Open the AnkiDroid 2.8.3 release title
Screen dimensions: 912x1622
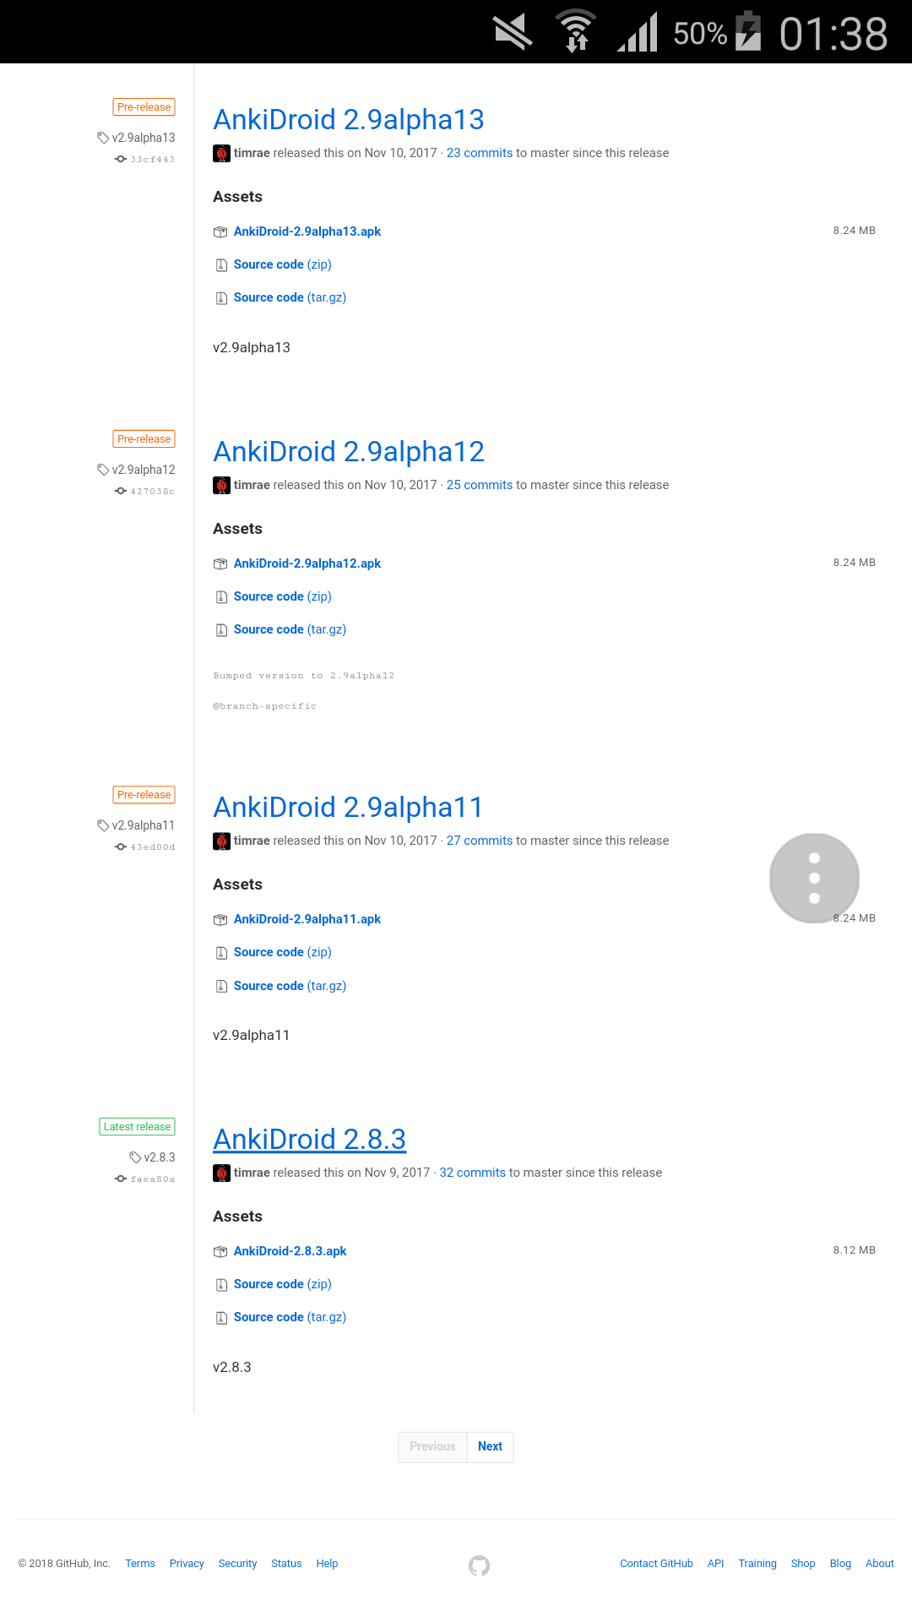click(309, 1139)
